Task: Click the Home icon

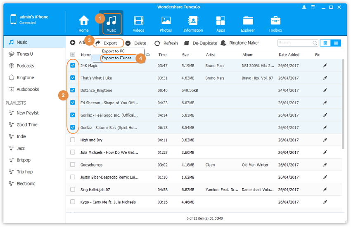Action: (84, 21)
